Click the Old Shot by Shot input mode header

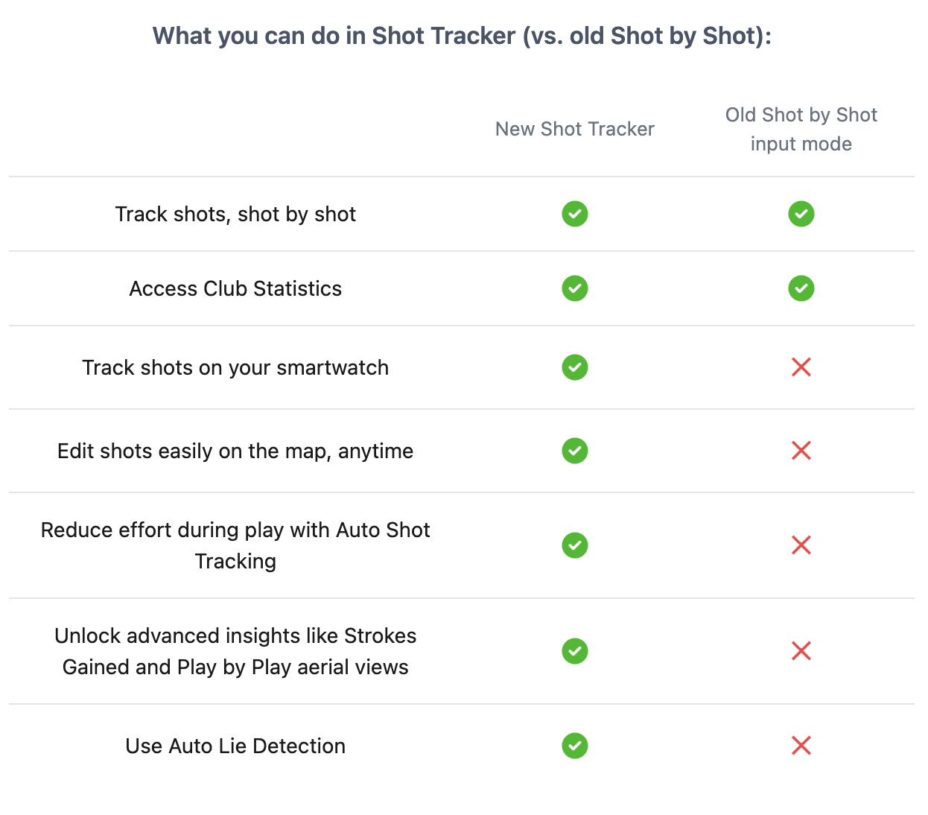[801, 129]
